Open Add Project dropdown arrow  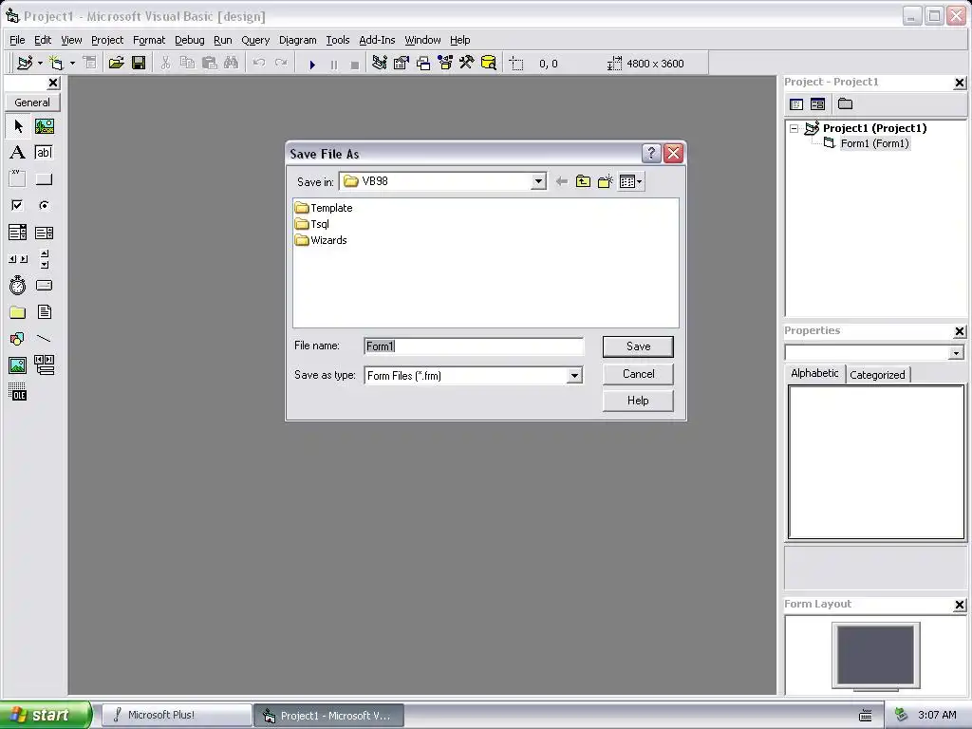40,64
